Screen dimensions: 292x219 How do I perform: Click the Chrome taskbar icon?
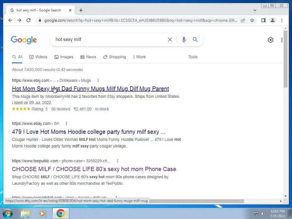[61, 213]
